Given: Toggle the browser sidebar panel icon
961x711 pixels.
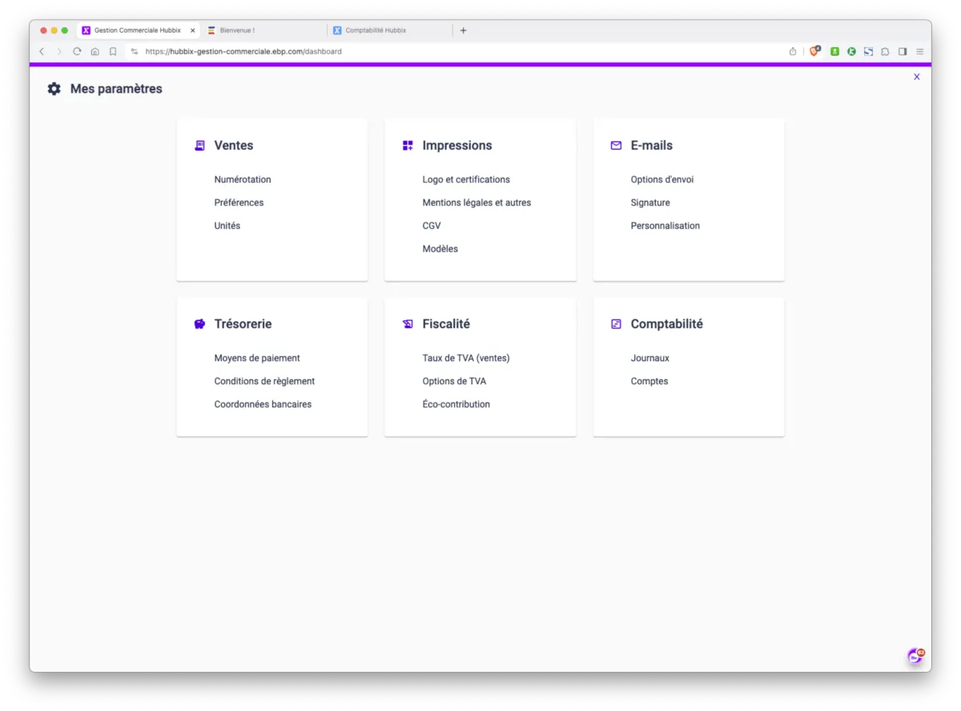Looking at the screenshot, I should coord(903,51).
